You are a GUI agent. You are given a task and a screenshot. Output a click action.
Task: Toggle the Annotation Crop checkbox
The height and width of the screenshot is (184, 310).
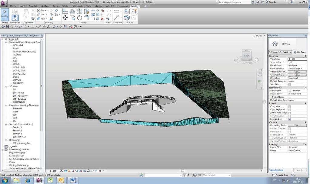(289, 113)
